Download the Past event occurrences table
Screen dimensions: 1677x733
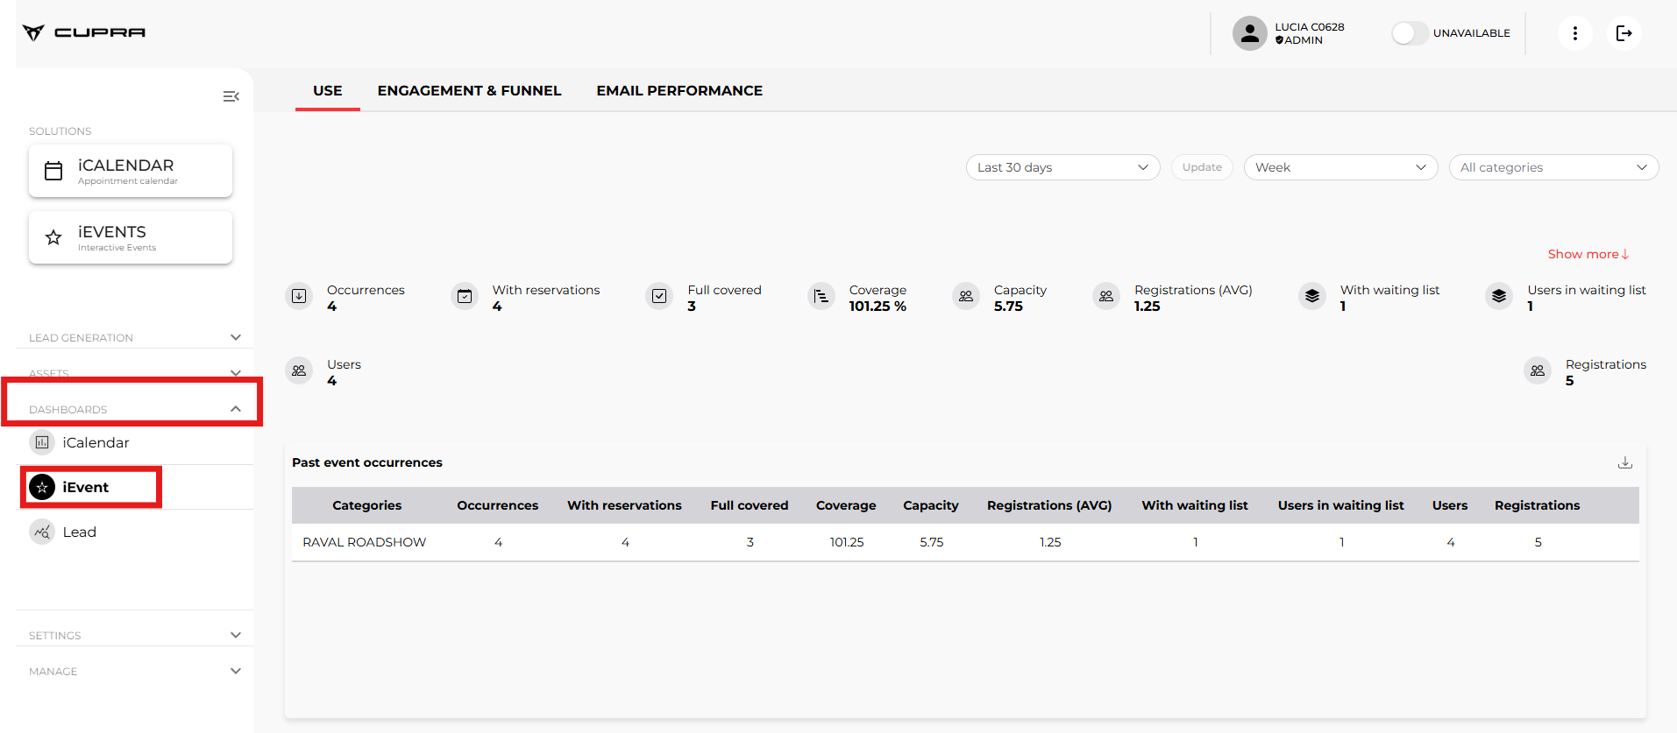(1624, 462)
